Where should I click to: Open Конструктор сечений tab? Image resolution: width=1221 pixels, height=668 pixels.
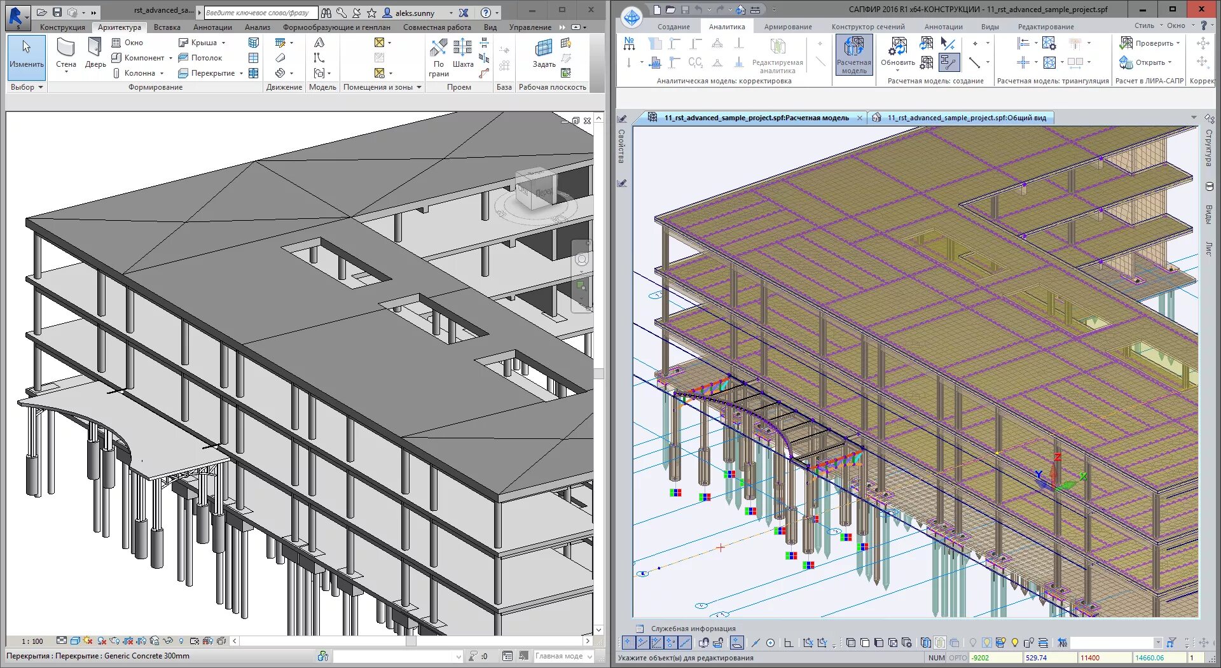868,27
